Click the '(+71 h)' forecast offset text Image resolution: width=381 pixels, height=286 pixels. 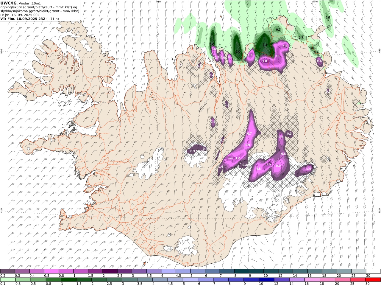coord(53,18)
